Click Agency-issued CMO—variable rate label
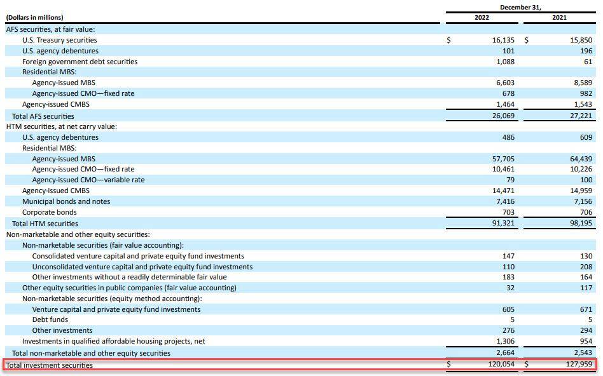The height and width of the screenshot is (376, 603). pyautogui.click(x=88, y=180)
